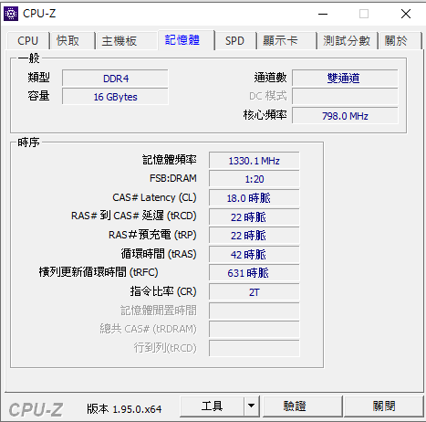Click the 798.0 MHz core frequency value

(x=345, y=116)
